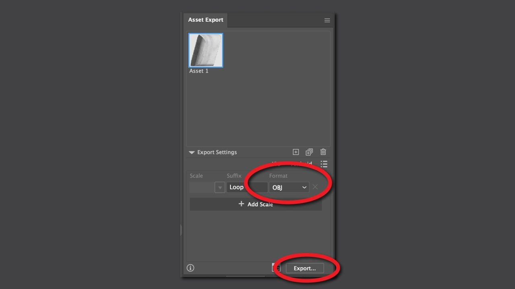Click the icon left of Export button
The image size is (515, 289).
276,268
